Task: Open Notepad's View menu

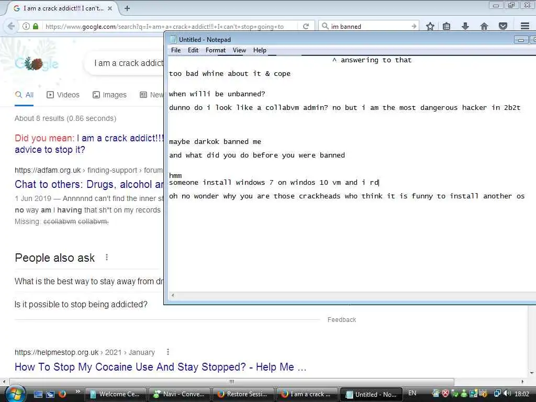Action: tap(239, 50)
